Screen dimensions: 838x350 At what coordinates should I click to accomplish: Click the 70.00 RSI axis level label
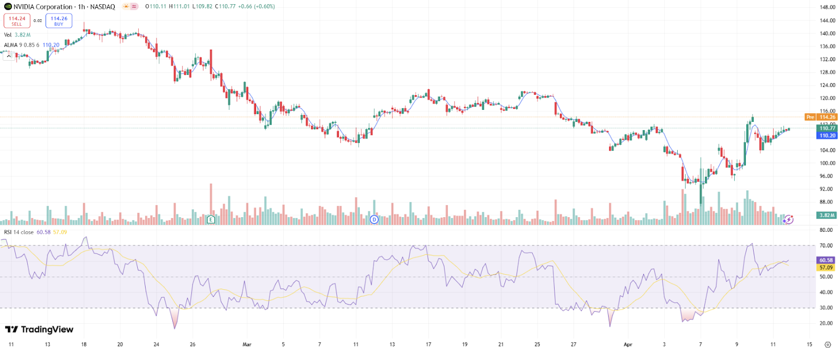click(x=826, y=246)
